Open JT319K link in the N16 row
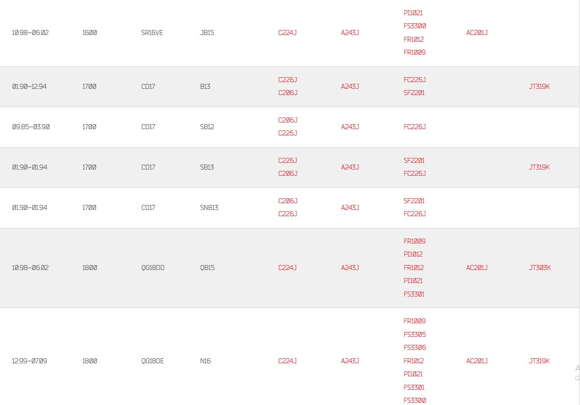580x405 pixels. [539, 361]
